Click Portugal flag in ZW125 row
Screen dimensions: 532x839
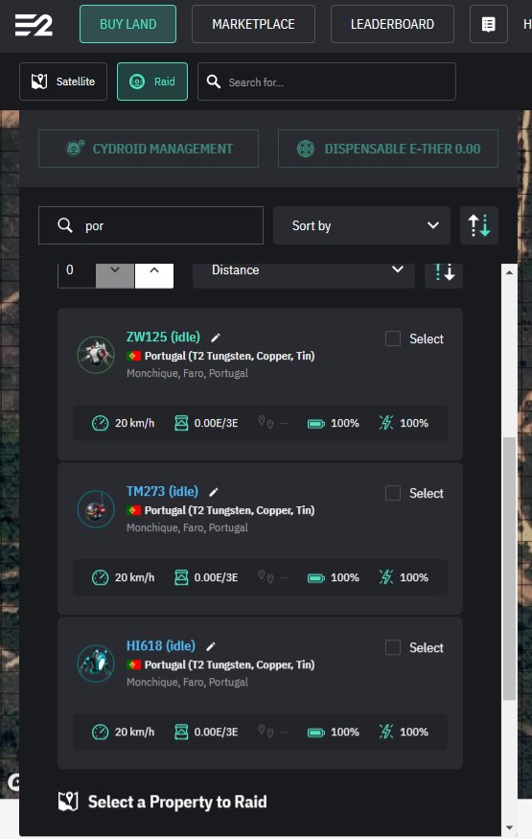coord(133,356)
